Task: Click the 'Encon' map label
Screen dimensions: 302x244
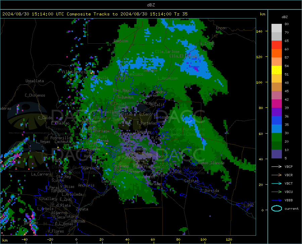Action: tap(221, 28)
